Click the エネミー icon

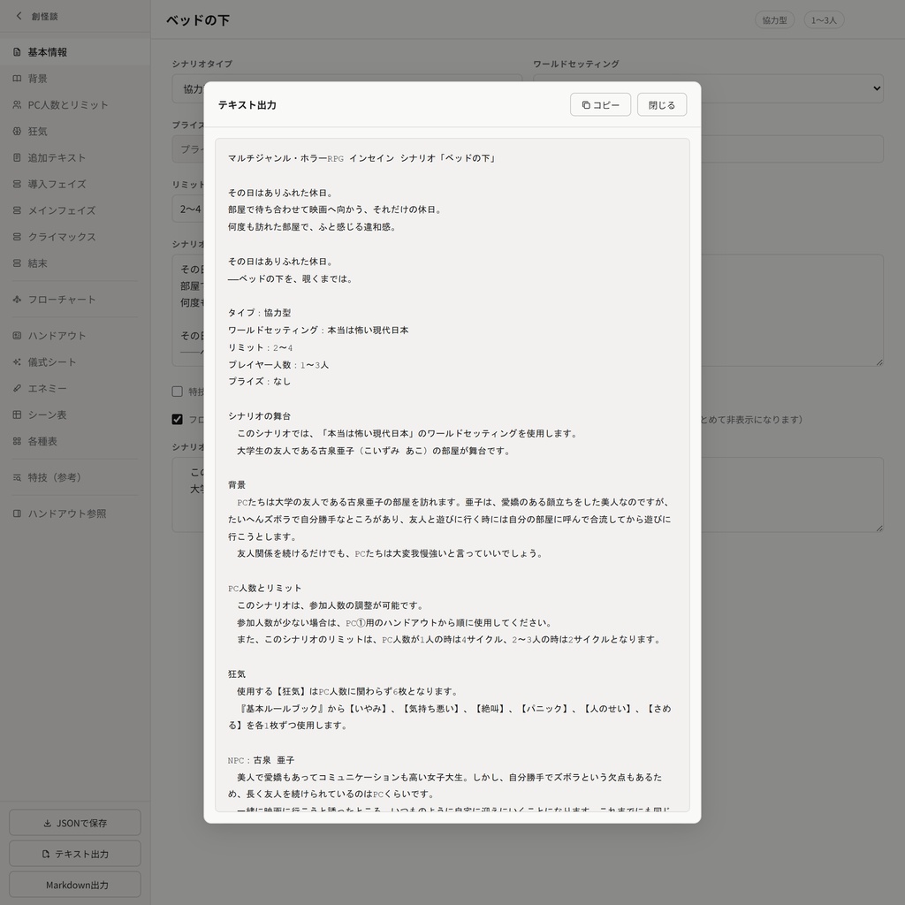[x=17, y=389]
